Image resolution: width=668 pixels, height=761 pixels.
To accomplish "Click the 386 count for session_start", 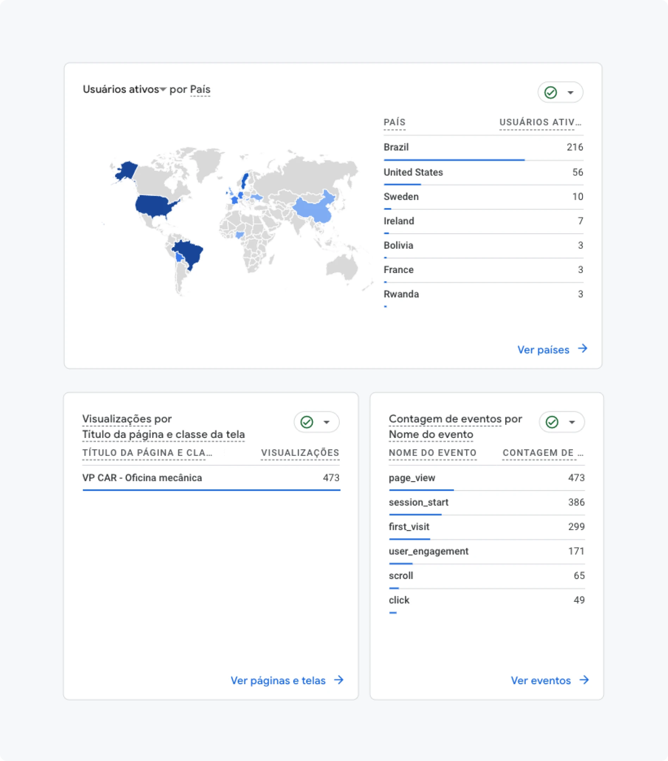I will pyautogui.click(x=576, y=502).
